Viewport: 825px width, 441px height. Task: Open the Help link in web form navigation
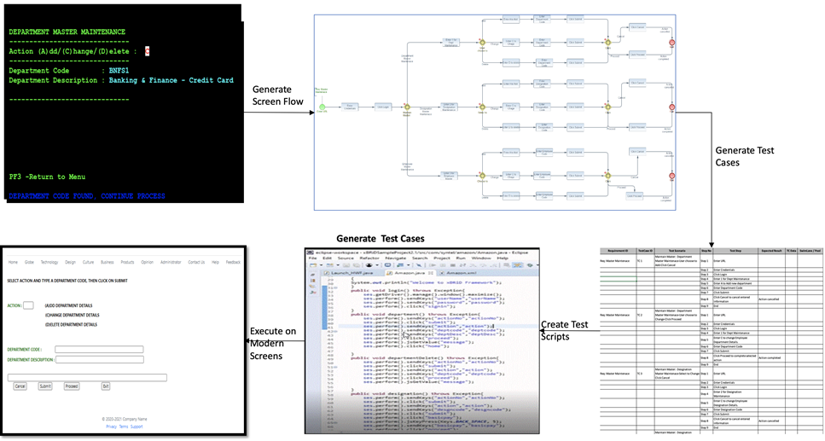(x=215, y=262)
